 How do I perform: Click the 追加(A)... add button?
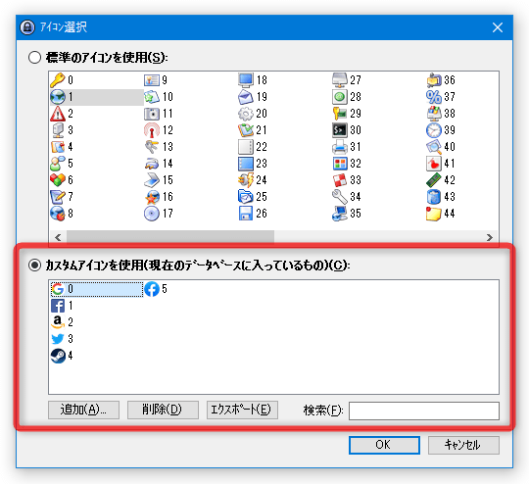(83, 410)
